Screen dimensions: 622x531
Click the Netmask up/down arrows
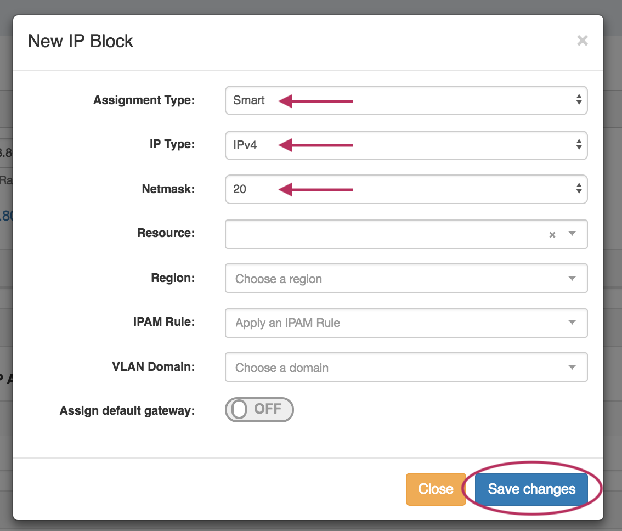pyautogui.click(x=579, y=189)
